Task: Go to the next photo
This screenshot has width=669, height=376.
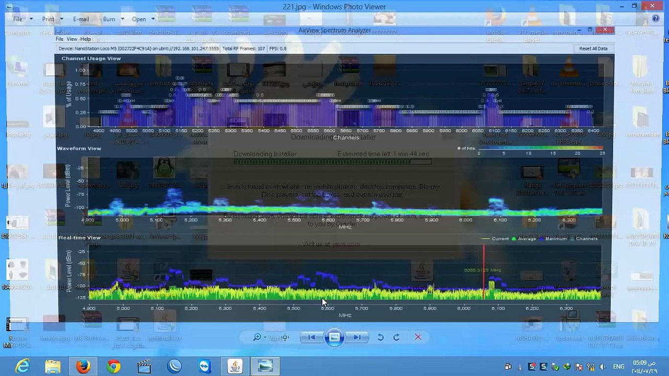Action: click(357, 337)
